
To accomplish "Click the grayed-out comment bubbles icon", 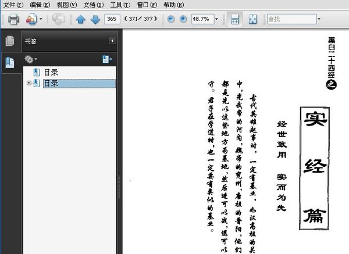I will click(58, 19).
